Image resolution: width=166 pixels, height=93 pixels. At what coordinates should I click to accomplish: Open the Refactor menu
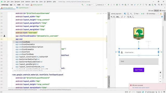click(x=28, y=2)
